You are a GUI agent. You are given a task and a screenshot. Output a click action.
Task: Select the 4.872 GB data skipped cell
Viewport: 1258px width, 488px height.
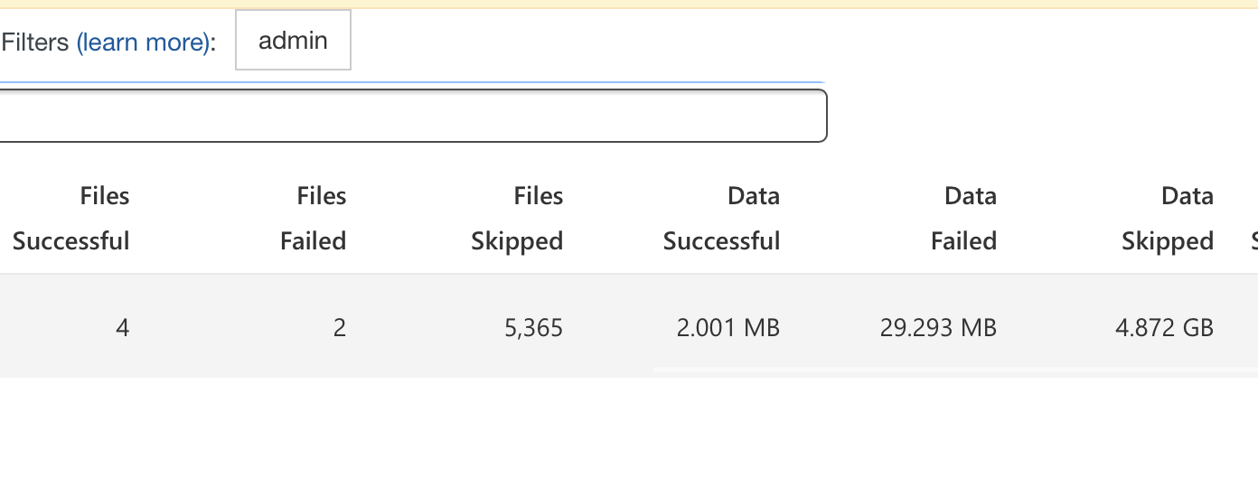(x=1164, y=327)
